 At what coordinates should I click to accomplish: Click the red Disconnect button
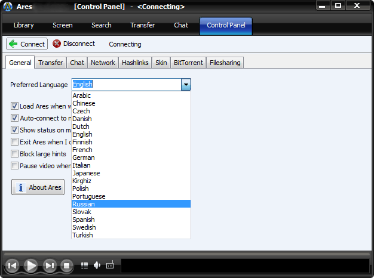point(73,44)
